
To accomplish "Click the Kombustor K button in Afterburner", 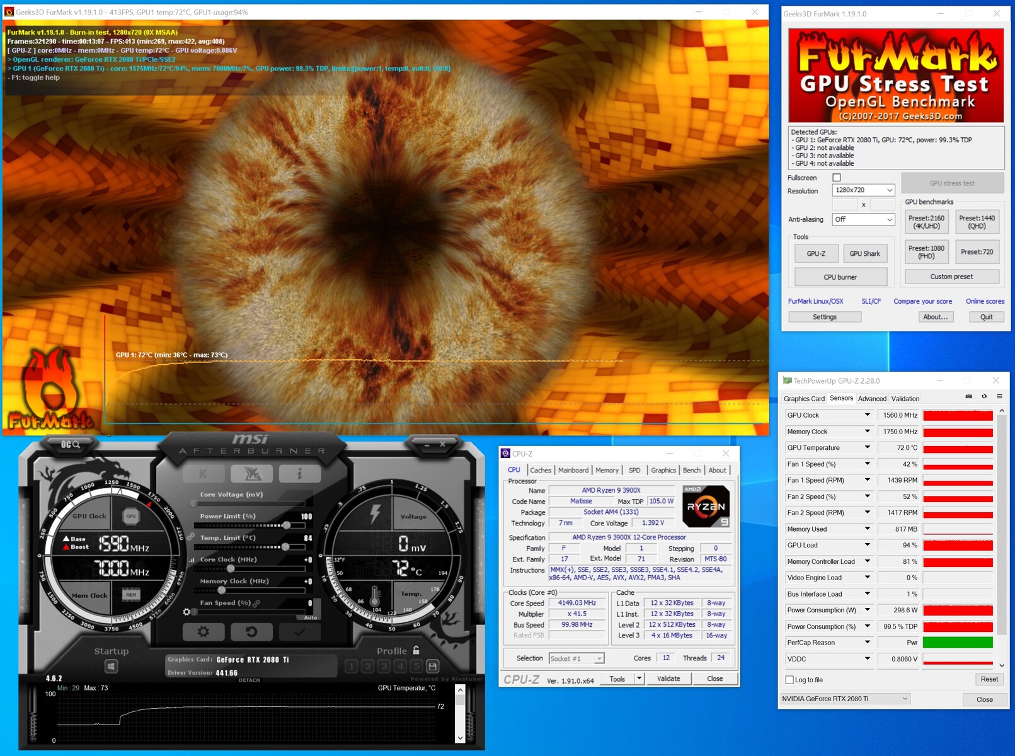I will 203,474.
